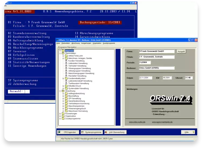
Task: Click the Firma input field
Action: pyautogui.click(x=157, y=51)
